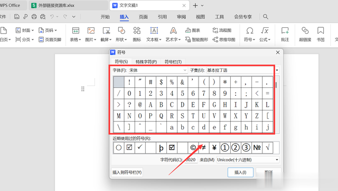This screenshot has width=338, height=191.
Task: Open the 形状 shapes tool
Action: click(x=121, y=34)
